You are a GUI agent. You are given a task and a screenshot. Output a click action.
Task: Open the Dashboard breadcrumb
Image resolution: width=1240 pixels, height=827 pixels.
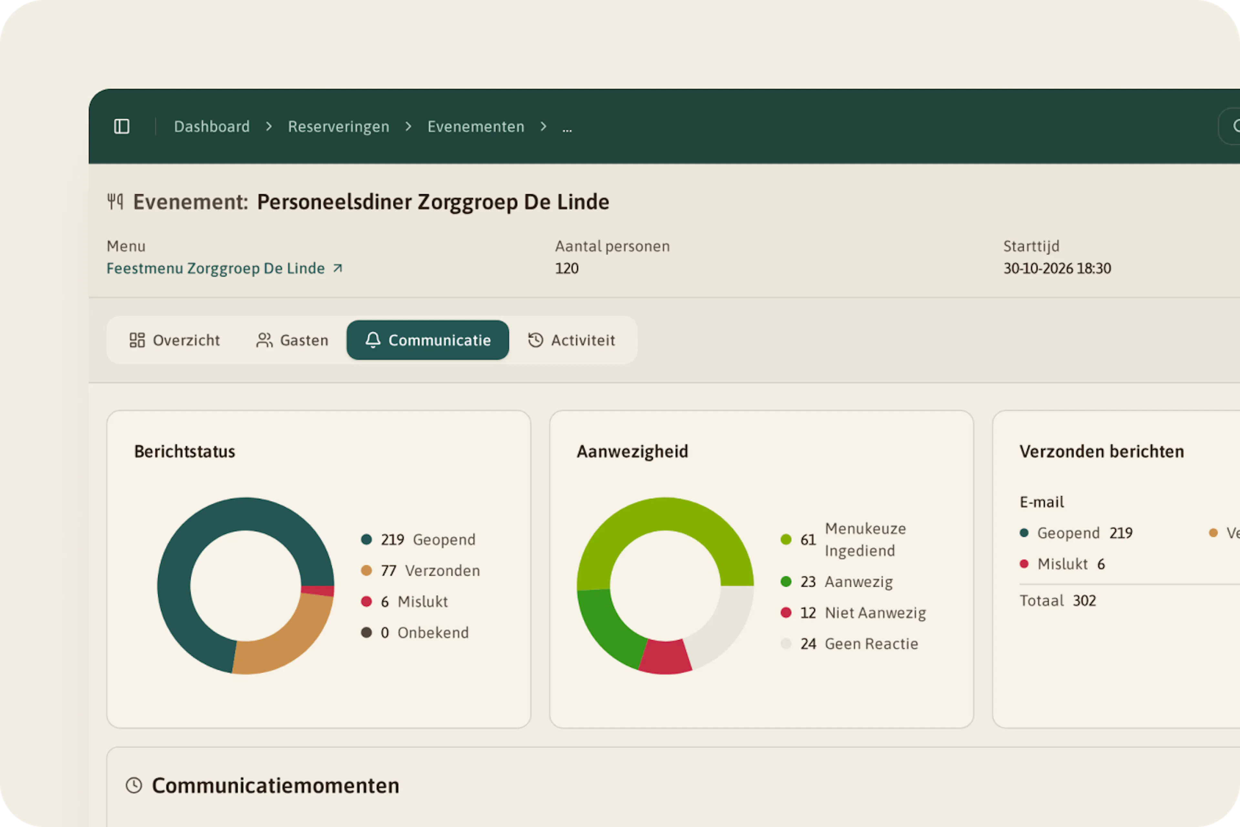tap(212, 127)
